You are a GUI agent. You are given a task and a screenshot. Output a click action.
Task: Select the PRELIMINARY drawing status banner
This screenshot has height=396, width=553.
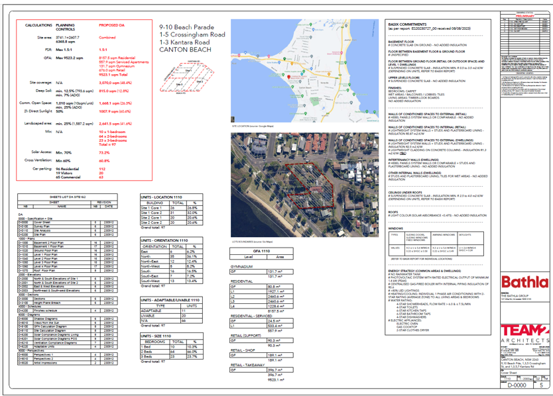click(x=525, y=16)
